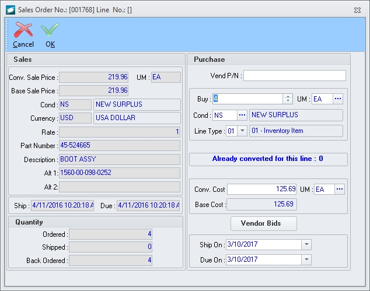Click the red Cancel X icon
The image size is (370, 291).
pos(23,30)
